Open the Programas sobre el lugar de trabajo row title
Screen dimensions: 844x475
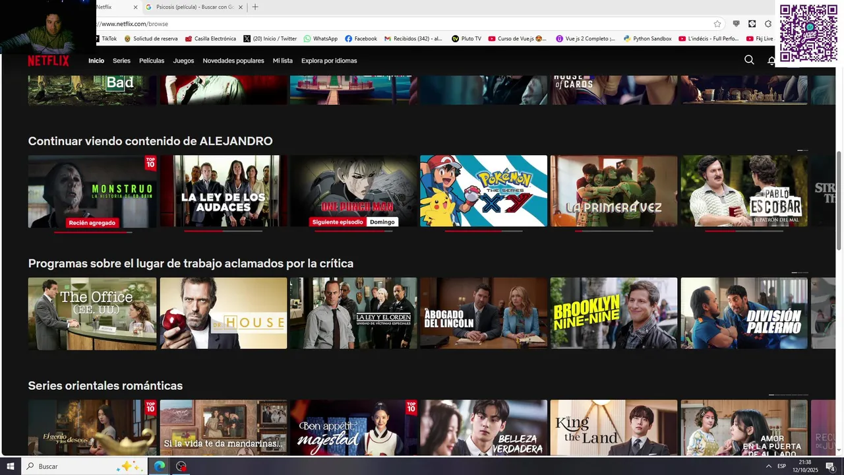(x=191, y=263)
